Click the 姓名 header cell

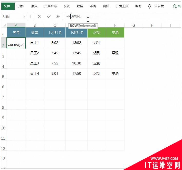pos(35,32)
